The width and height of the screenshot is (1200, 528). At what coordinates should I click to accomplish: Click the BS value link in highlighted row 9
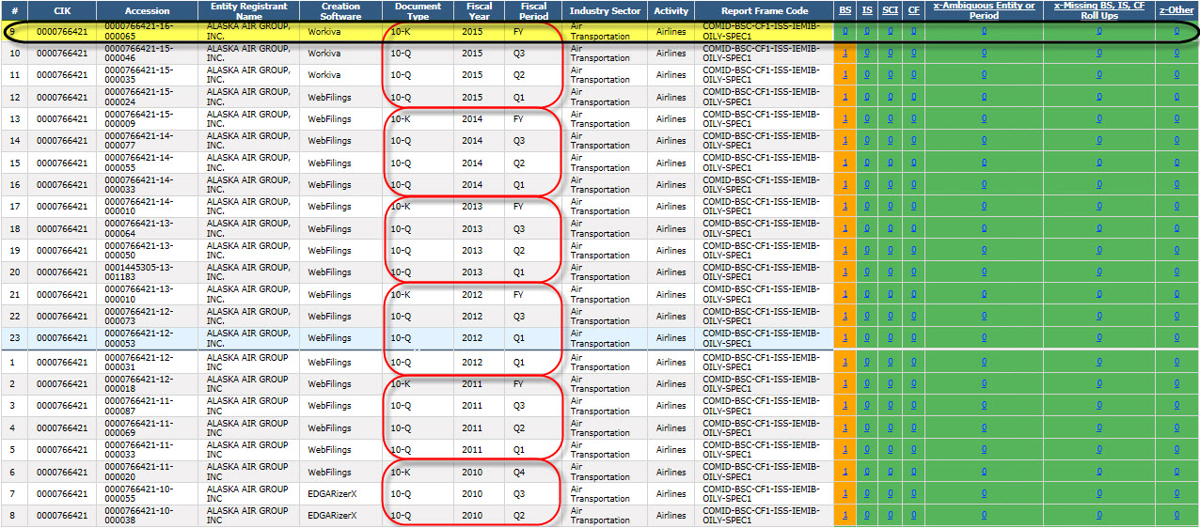tap(845, 31)
